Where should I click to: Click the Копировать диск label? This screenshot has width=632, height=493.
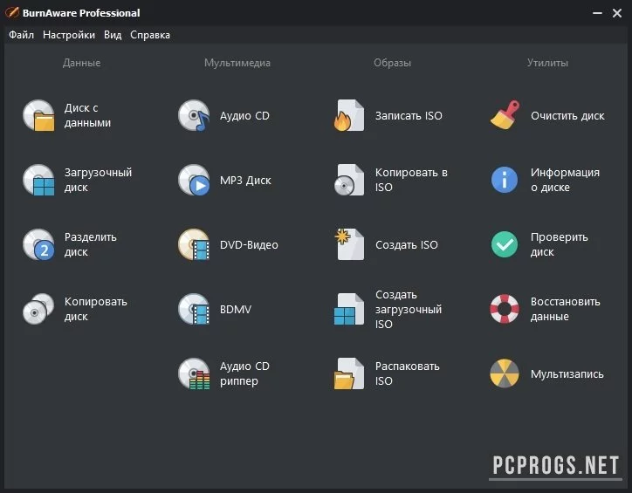(95, 309)
